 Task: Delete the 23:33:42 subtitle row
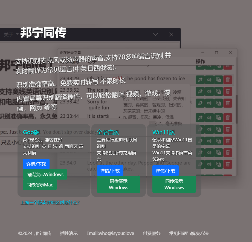pyautogui.click(x=228, y=103)
